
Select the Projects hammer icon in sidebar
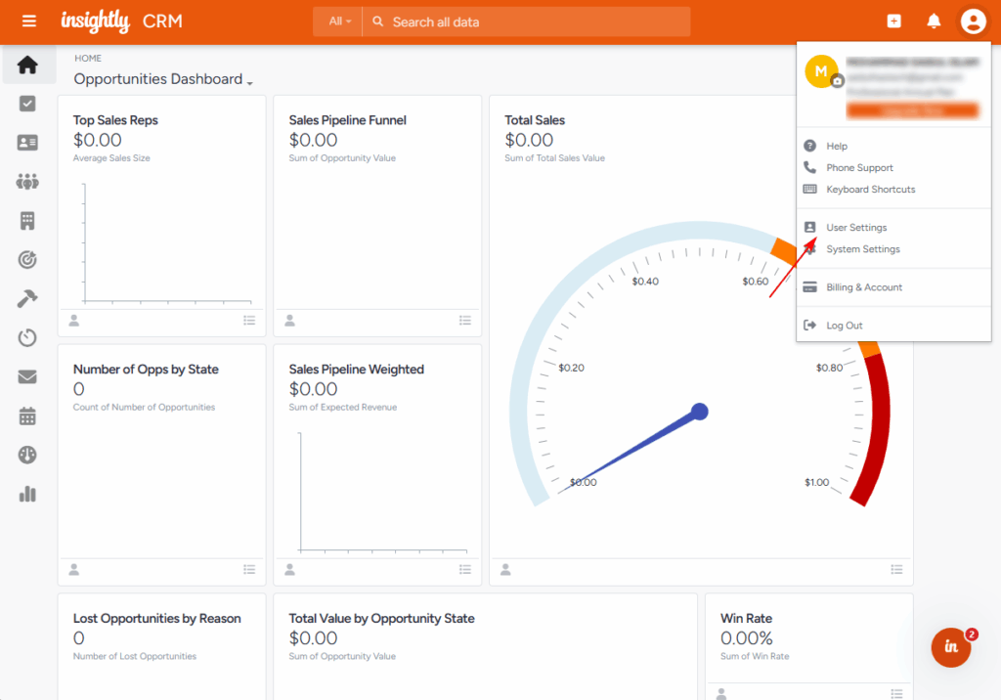(27, 299)
